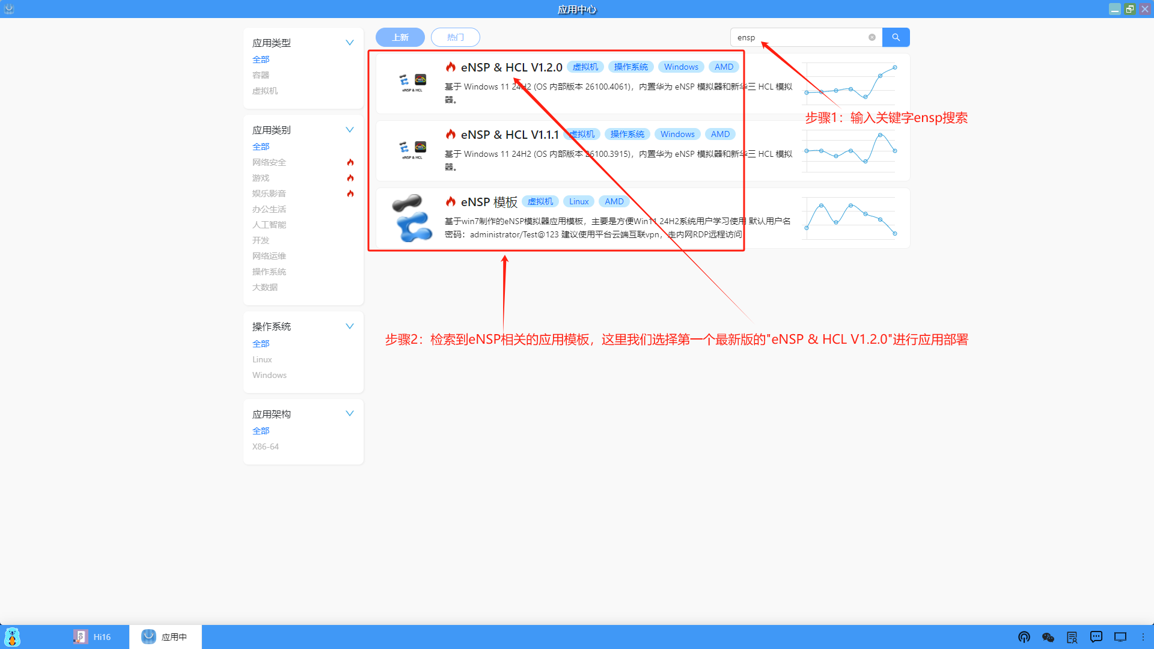Filter category by 网络安全
The width and height of the screenshot is (1154, 649).
pyautogui.click(x=269, y=162)
